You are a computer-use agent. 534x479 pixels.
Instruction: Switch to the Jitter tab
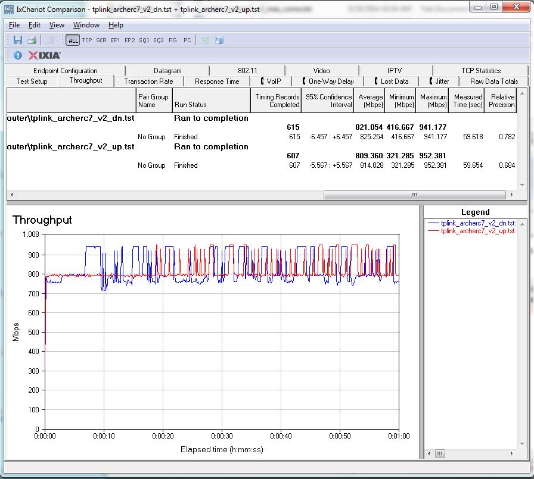(439, 82)
